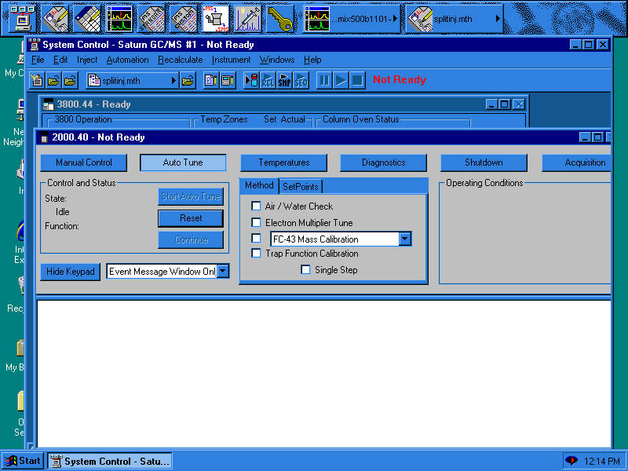Click the SEQ sequence icon

click(x=301, y=81)
